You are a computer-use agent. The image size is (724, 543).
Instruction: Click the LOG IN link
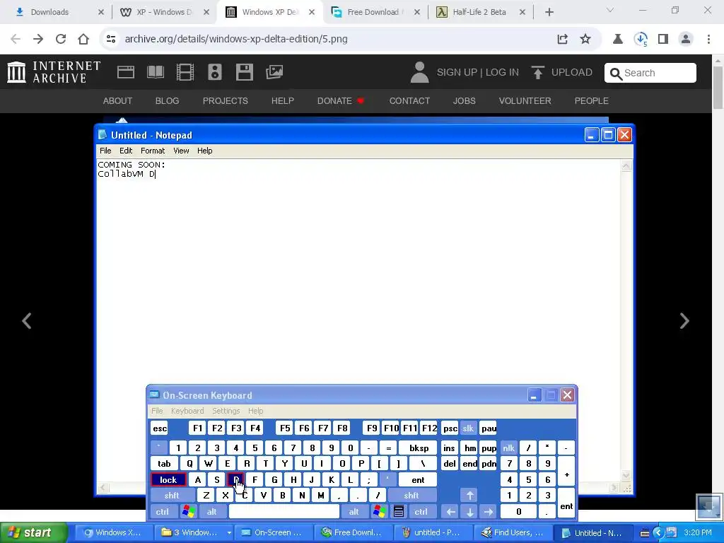click(503, 73)
